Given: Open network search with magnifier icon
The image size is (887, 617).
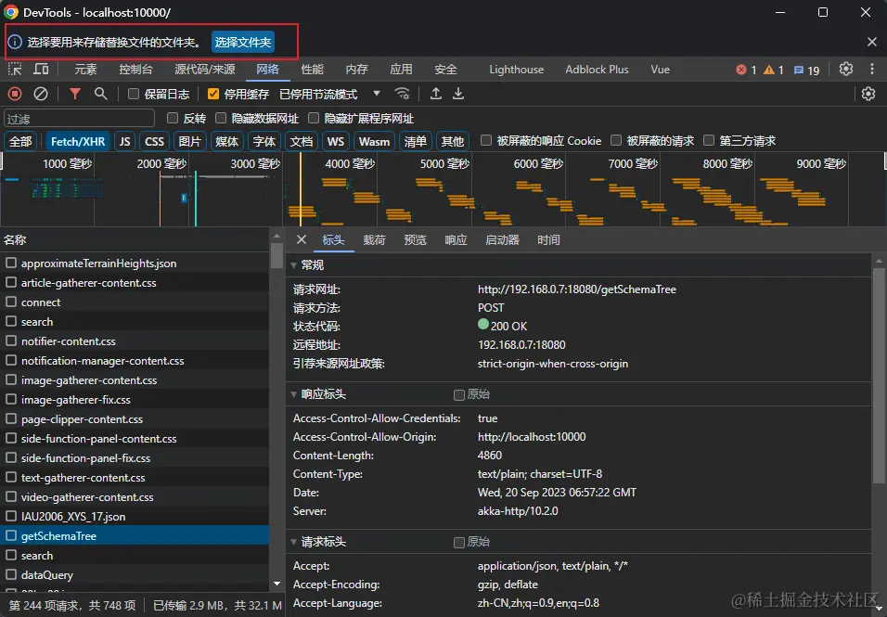Looking at the screenshot, I should click(101, 94).
